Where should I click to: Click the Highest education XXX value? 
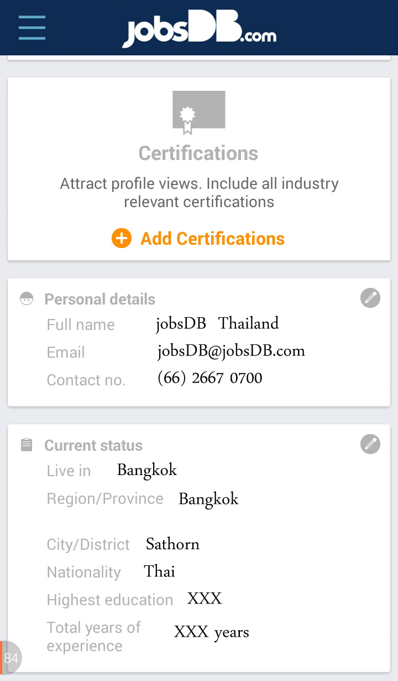[x=205, y=599]
